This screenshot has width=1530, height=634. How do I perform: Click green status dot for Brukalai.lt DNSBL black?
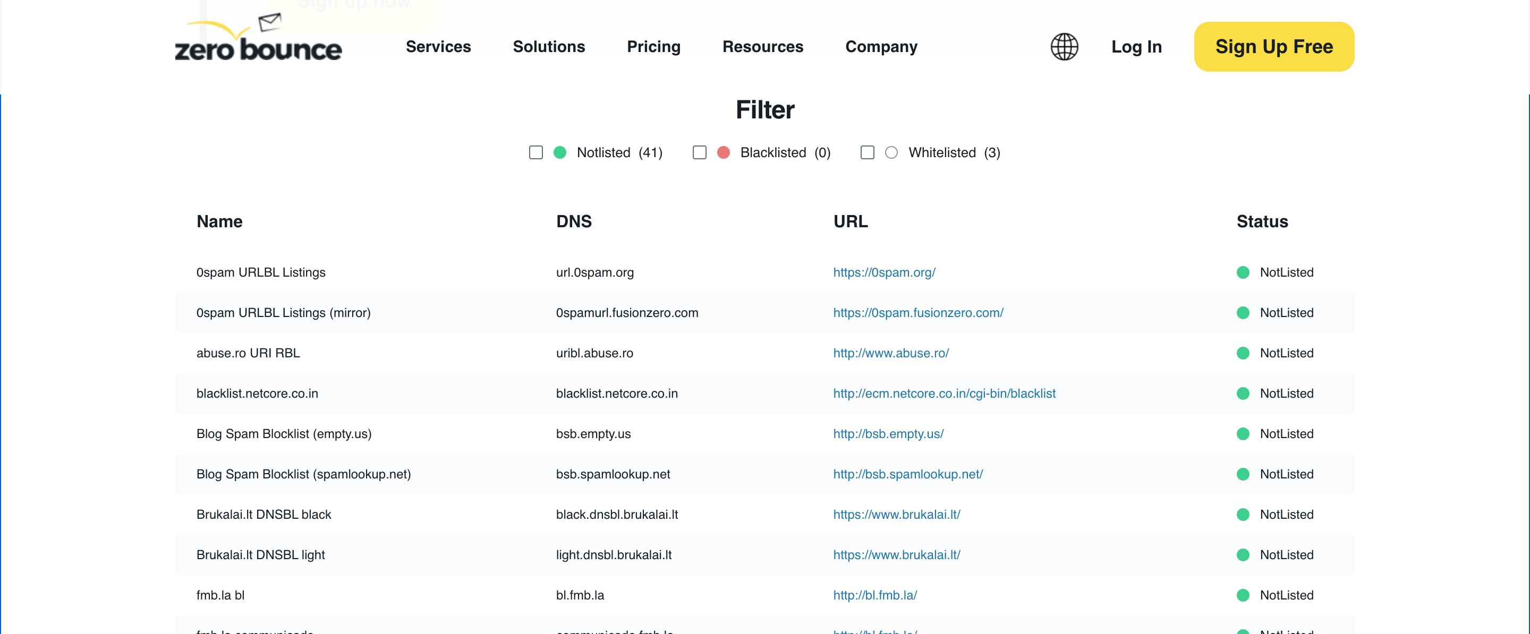click(1243, 515)
